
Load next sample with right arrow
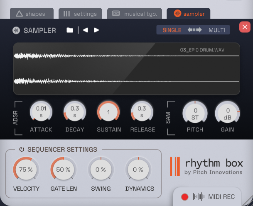pyautogui.click(x=96, y=30)
